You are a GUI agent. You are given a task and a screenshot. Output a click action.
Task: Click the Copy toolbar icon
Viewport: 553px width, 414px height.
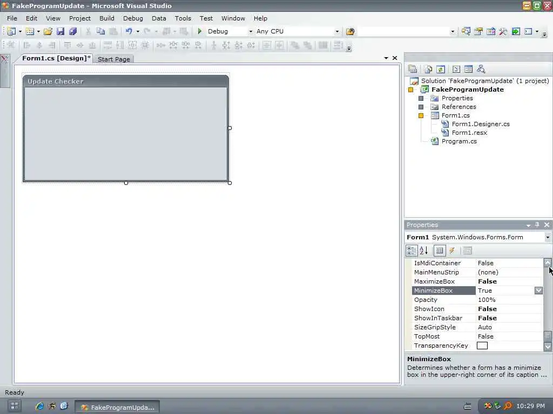click(100, 31)
